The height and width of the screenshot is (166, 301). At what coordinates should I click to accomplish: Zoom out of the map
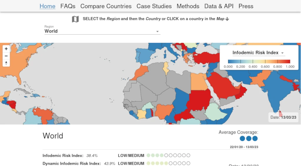6,56
